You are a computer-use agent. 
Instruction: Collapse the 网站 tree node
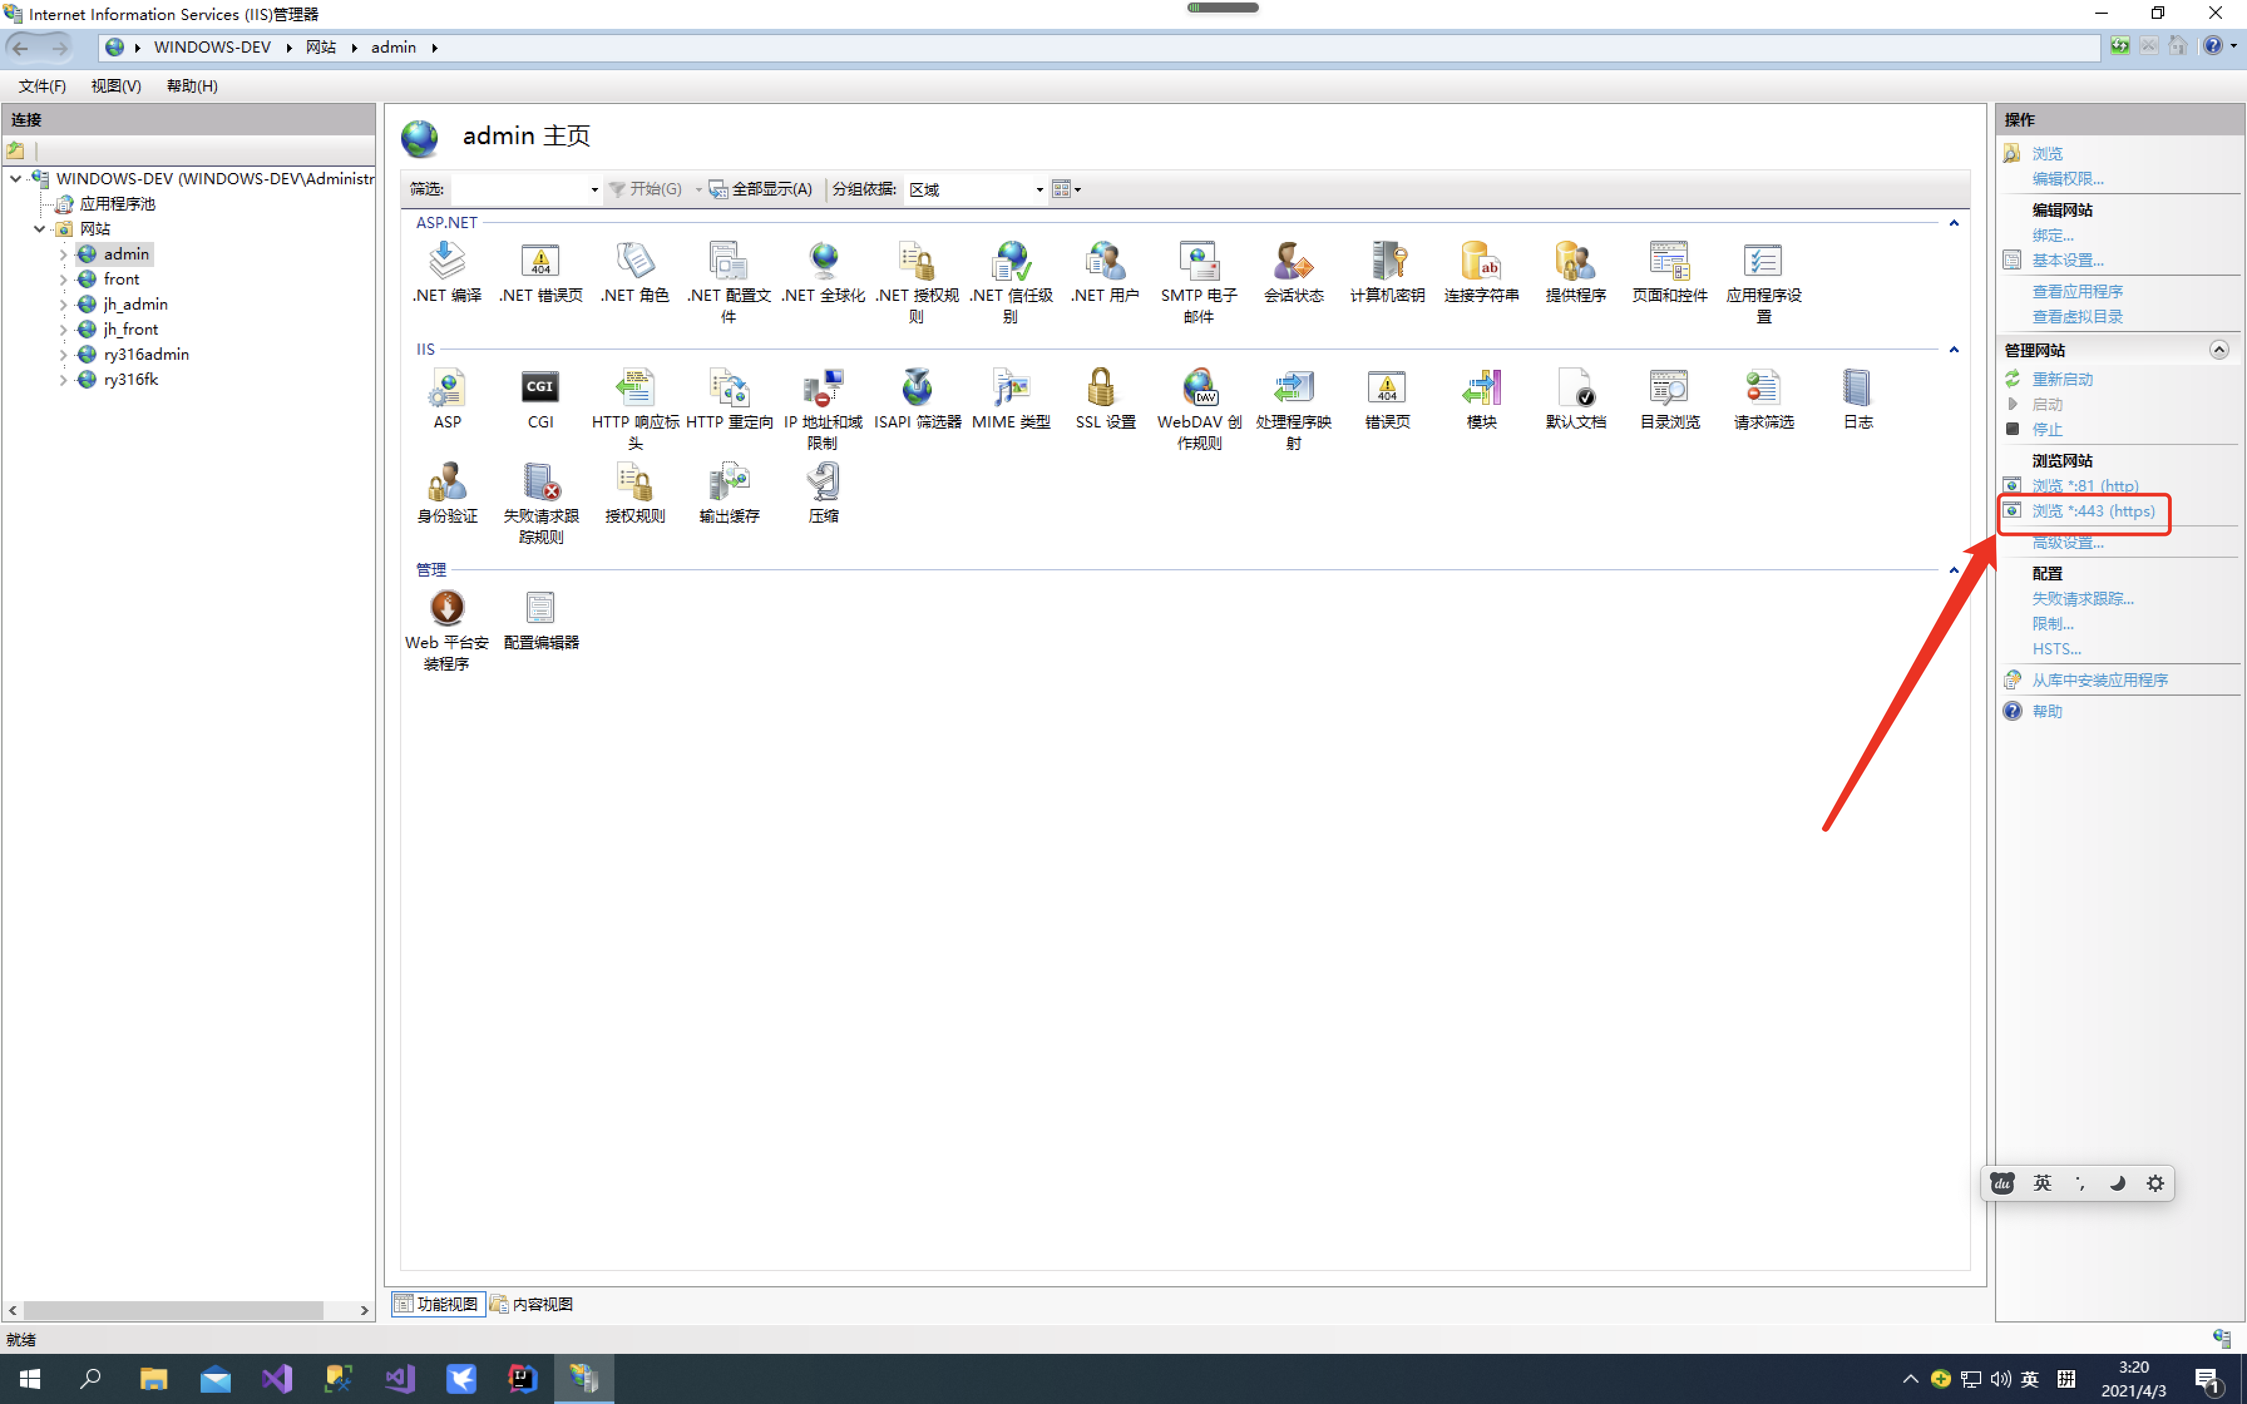39,229
